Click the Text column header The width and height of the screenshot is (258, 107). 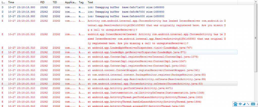pyautogui.click(x=162, y=2)
